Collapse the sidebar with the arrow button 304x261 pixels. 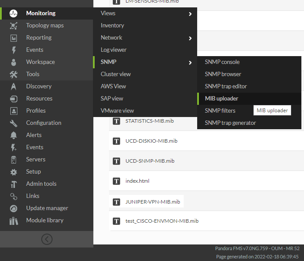point(47,239)
